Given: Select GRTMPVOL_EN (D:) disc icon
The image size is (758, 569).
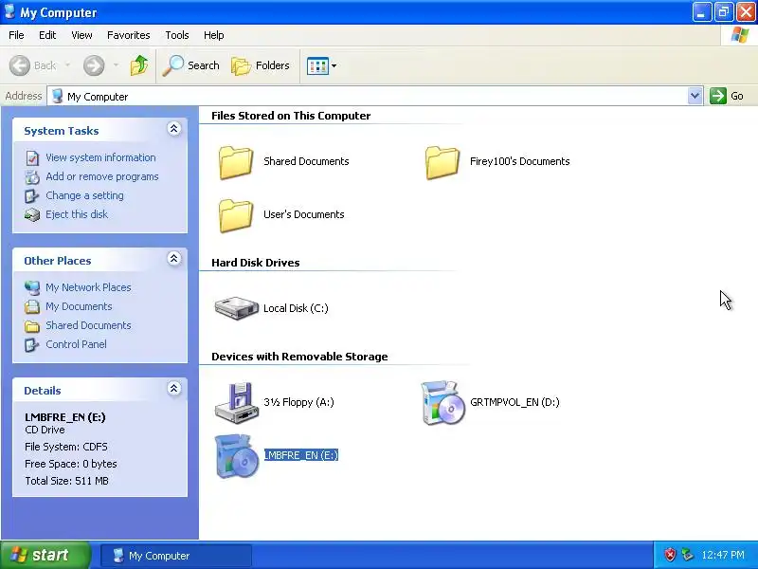Looking at the screenshot, I should click(x=442, y=402).
